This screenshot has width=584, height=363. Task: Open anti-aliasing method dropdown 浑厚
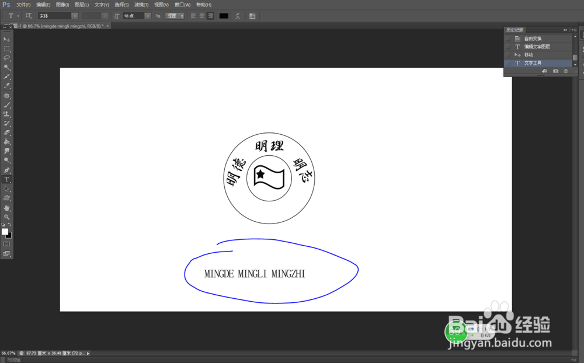pyautogui.click(x=175, y=16)
